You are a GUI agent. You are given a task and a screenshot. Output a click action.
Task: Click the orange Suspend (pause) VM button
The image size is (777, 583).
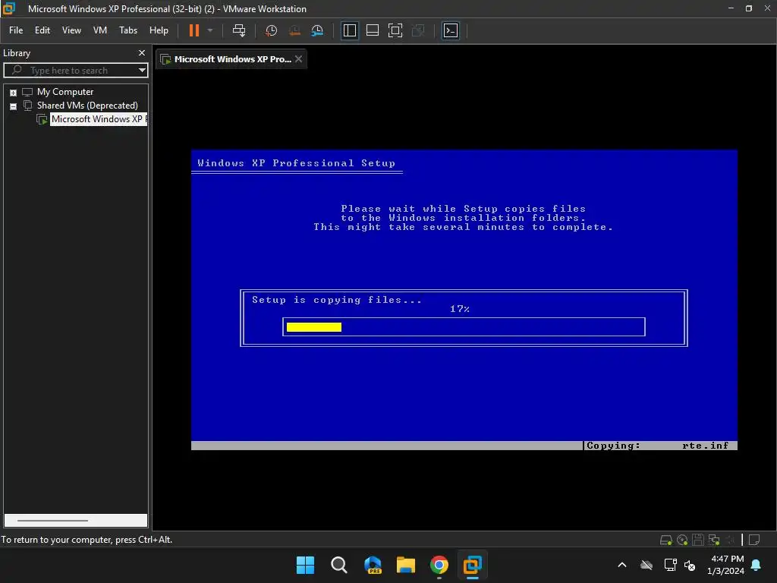click(x=193, y=30)
